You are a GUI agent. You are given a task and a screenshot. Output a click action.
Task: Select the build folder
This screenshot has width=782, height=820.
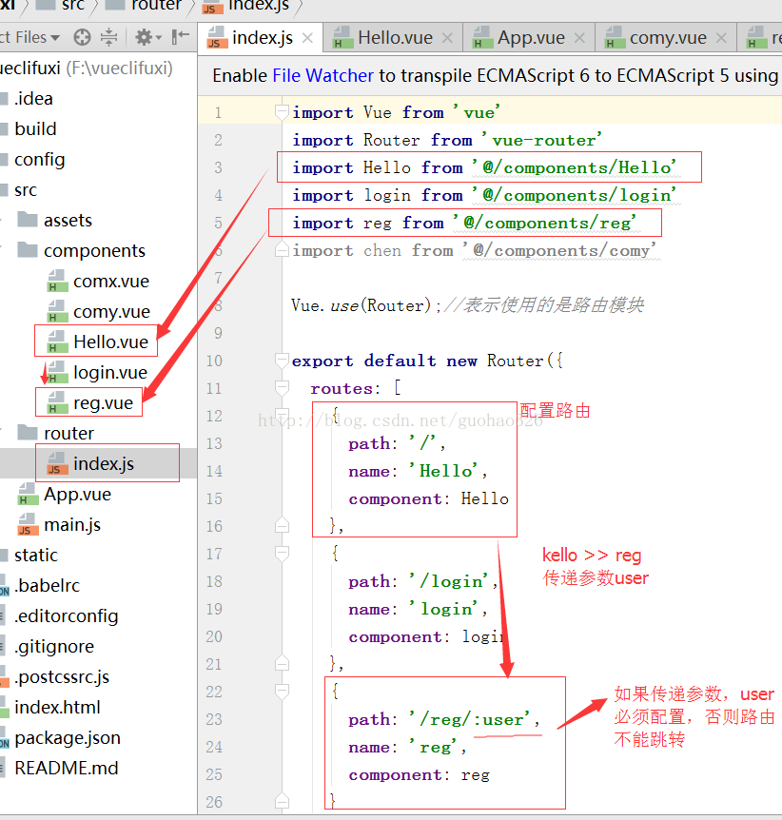35,128
